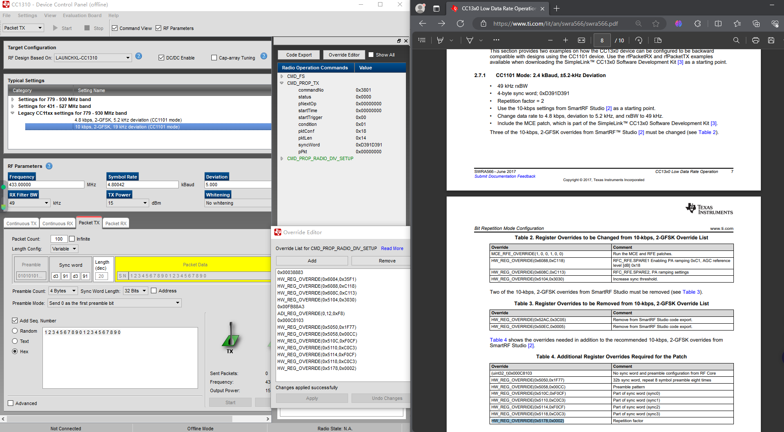This screenshot has width=784, height=432.
Task: Refresh the ti.com PDF page
Action: click(x=460, y=24)
